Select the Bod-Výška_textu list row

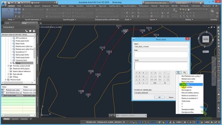pyautogui.click(x=18, y=95)
